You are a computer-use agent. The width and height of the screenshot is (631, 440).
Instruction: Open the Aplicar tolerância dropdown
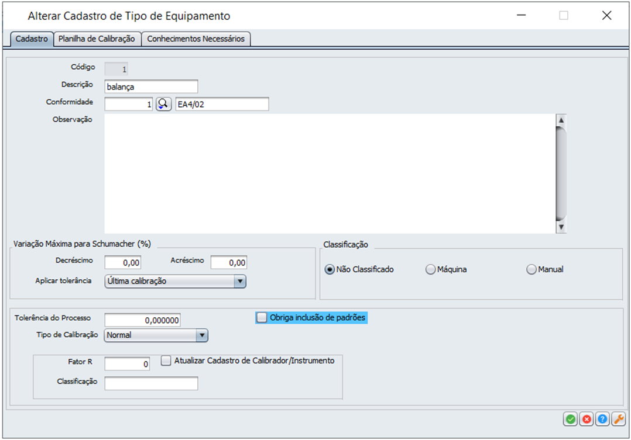[x=176, y=281]
